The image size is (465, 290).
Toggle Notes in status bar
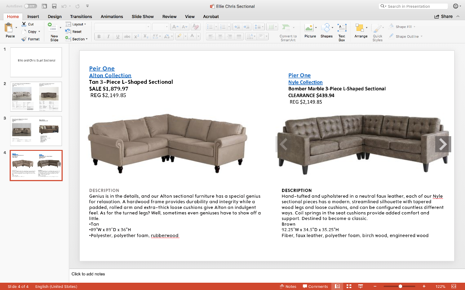[x=288, y=286]
